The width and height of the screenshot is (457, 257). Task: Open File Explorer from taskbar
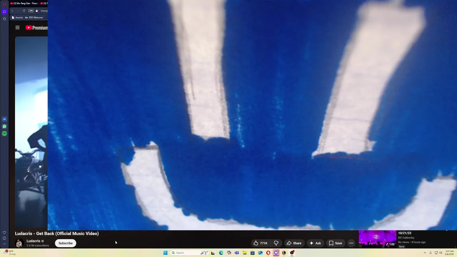[245, 253]
